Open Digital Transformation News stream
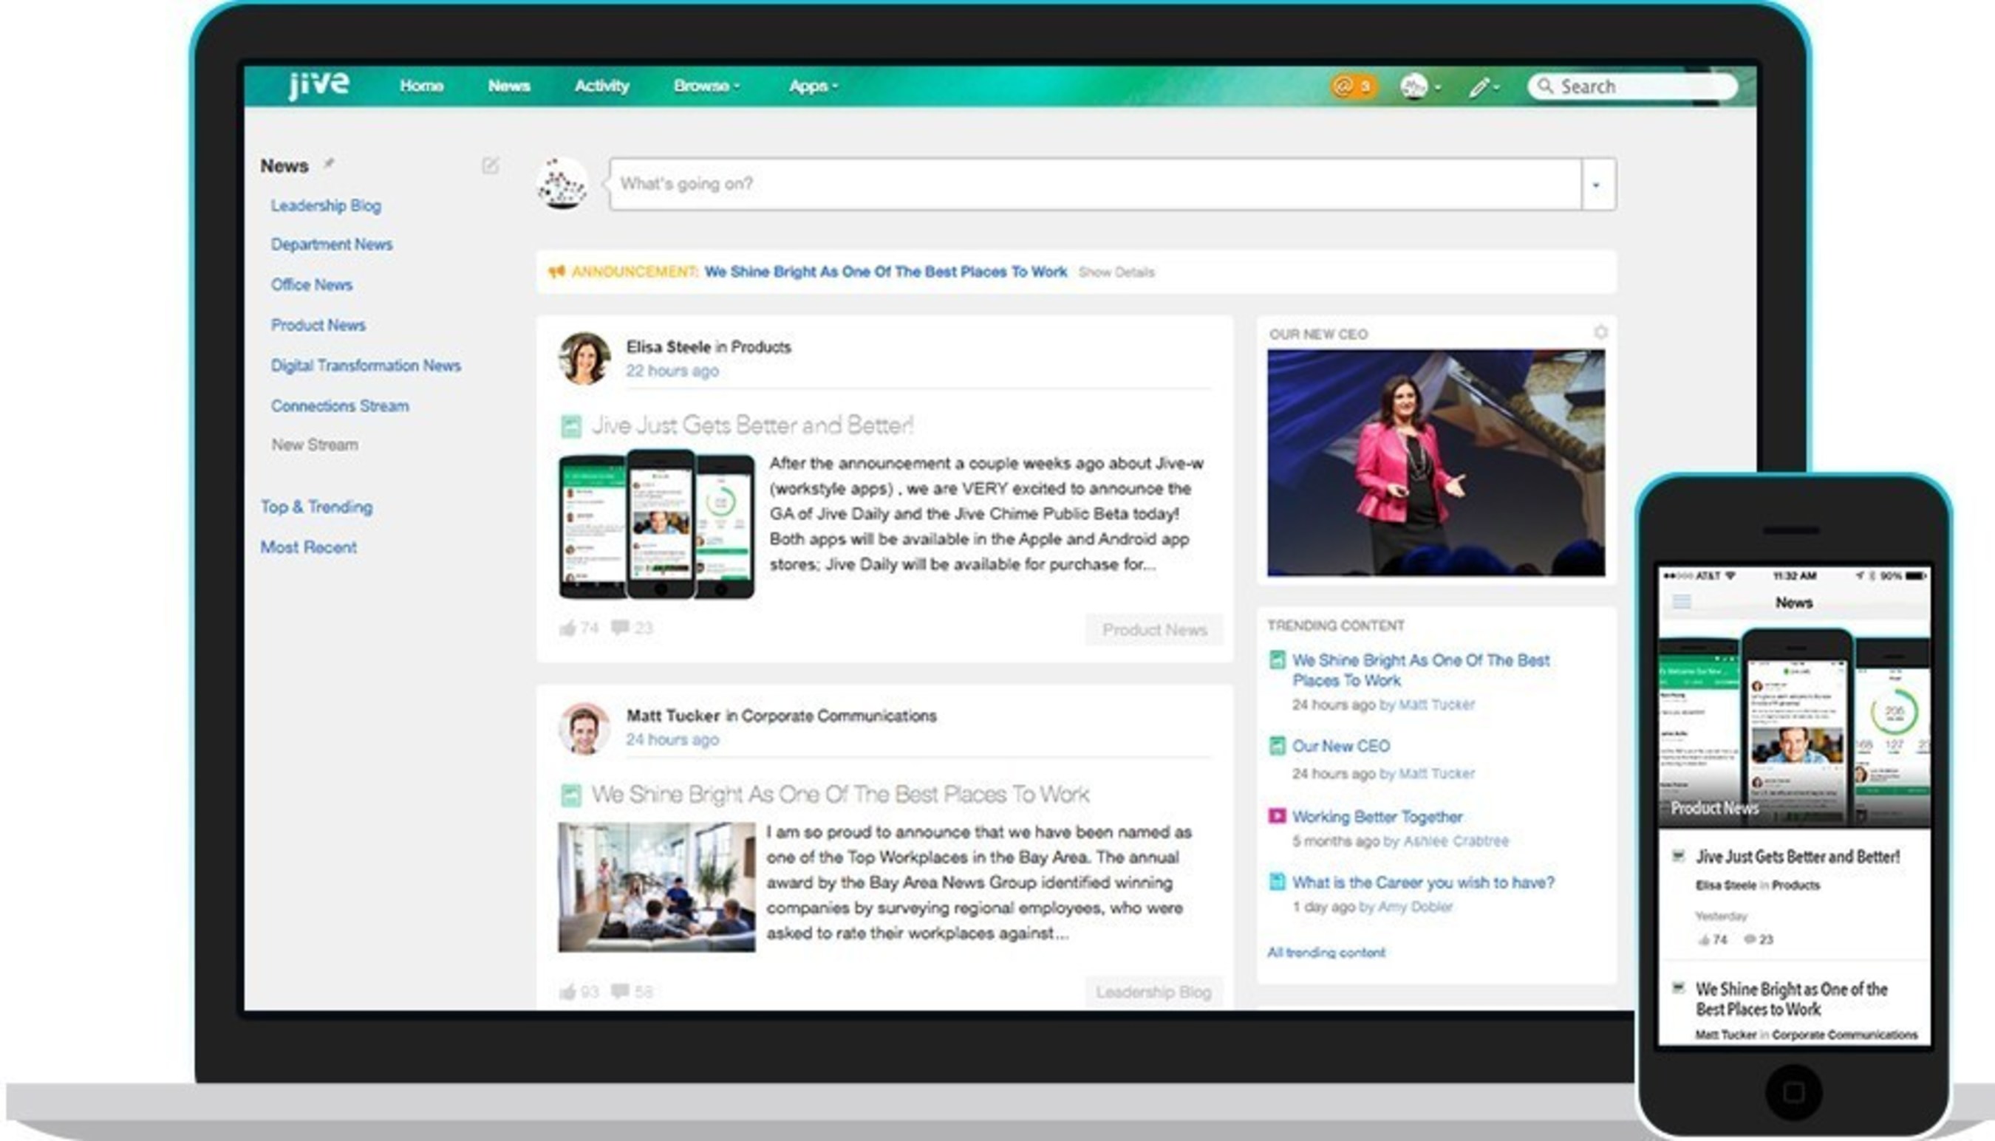This screenshot has height=1141, width=1995. pyautogui.click(x=365, y=366)
